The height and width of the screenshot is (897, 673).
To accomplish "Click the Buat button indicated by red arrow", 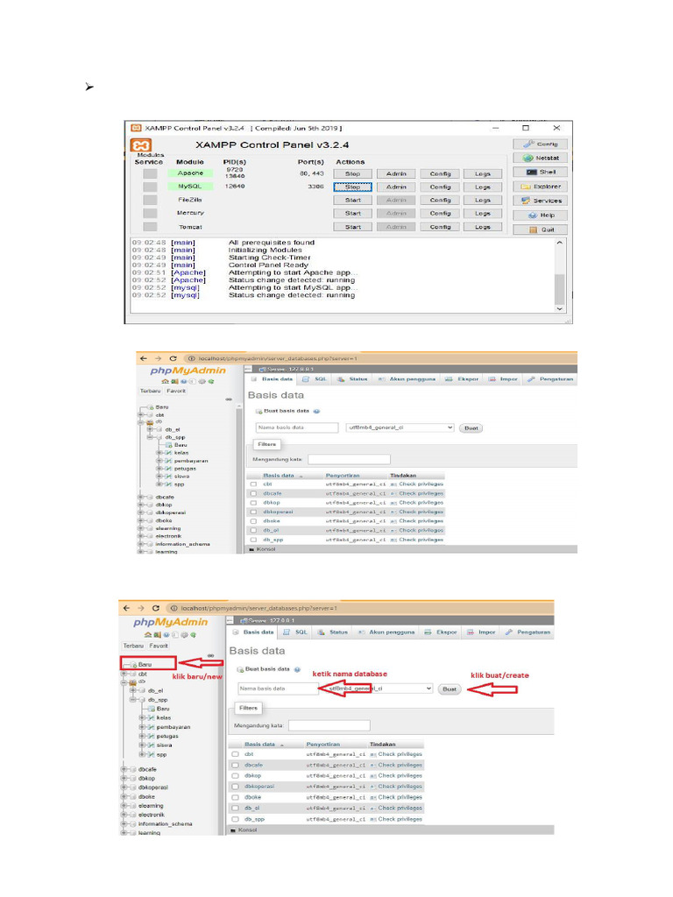I will point(450,689).
